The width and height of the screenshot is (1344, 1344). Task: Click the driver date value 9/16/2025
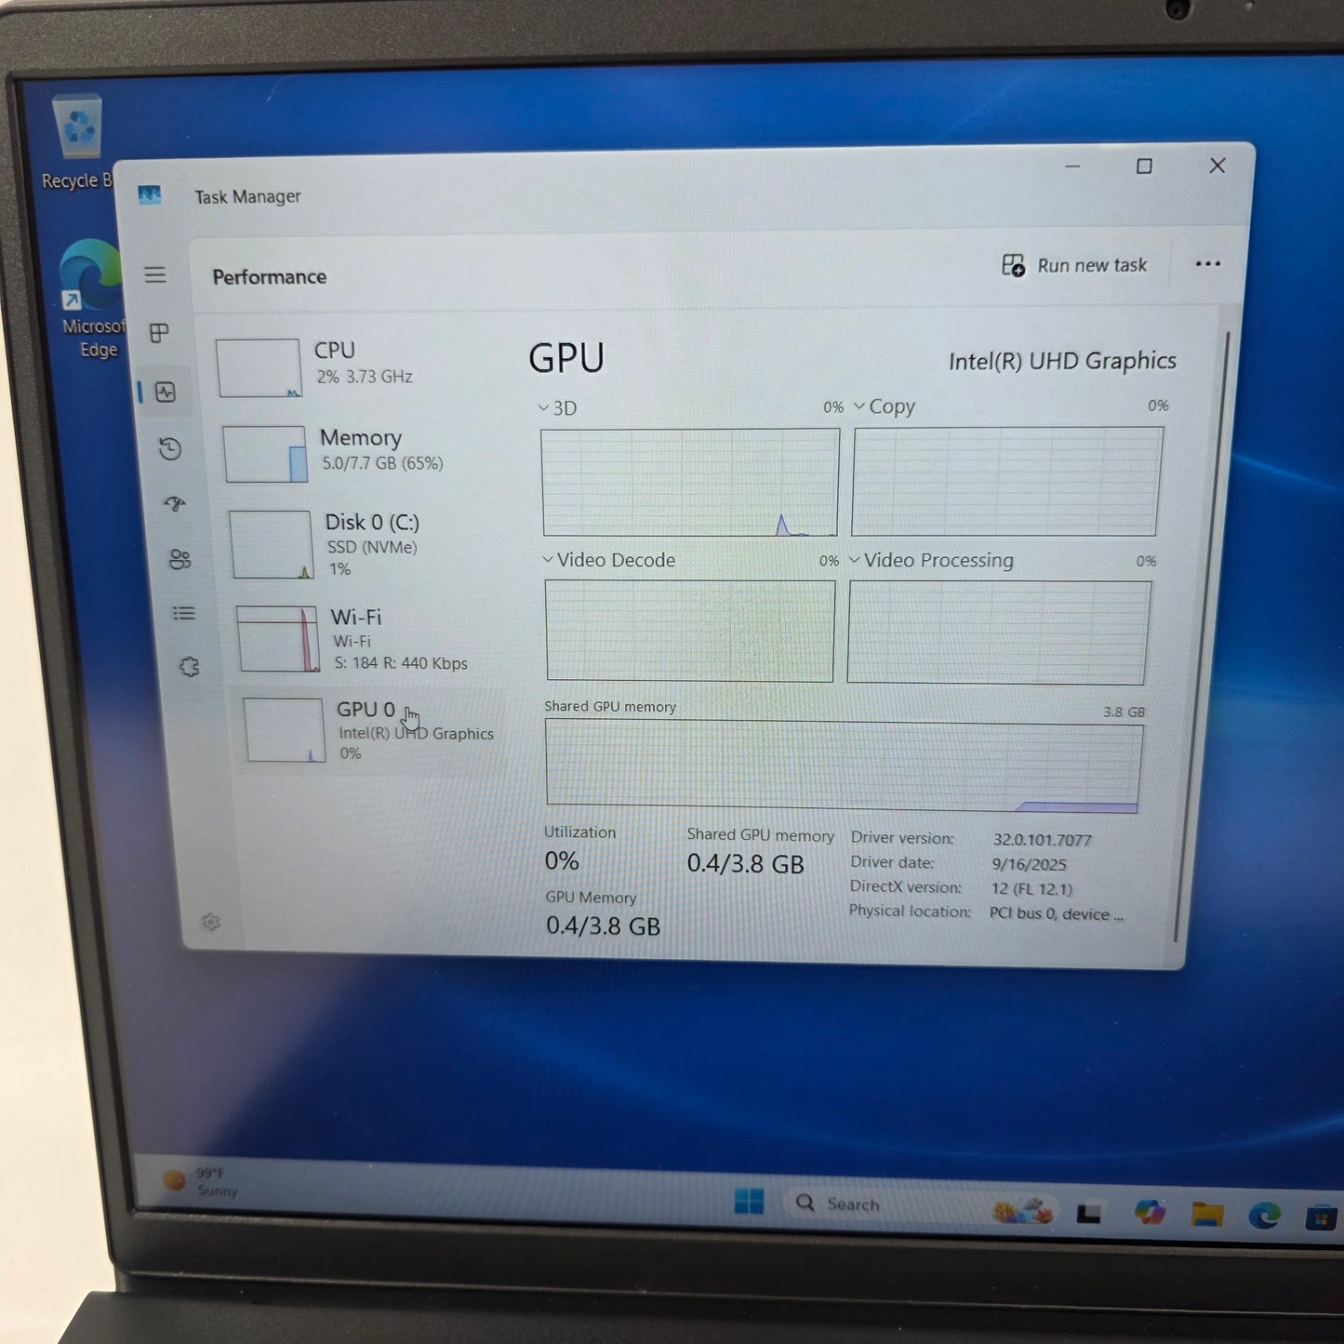(1029, 864)
